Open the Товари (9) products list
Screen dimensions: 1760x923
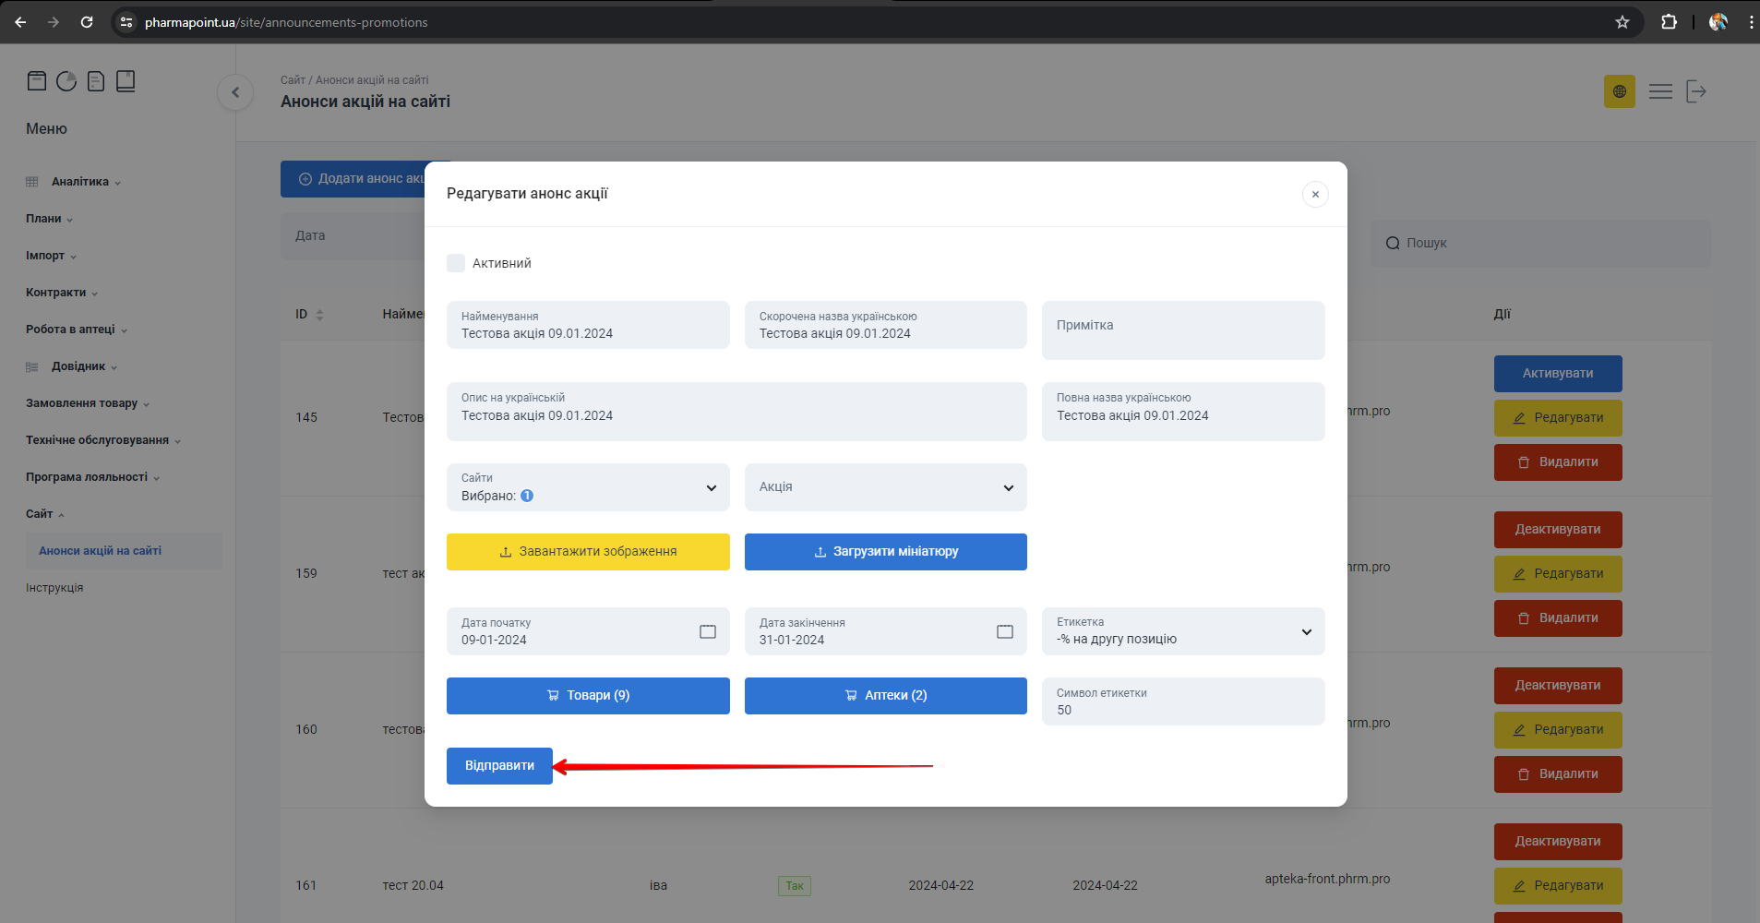tap(588, 696)
